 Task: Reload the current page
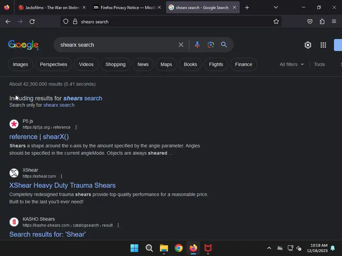tap(32, 22)
